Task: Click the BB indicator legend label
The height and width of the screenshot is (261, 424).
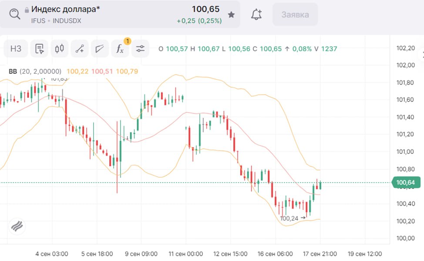Action: coord(13,71)
